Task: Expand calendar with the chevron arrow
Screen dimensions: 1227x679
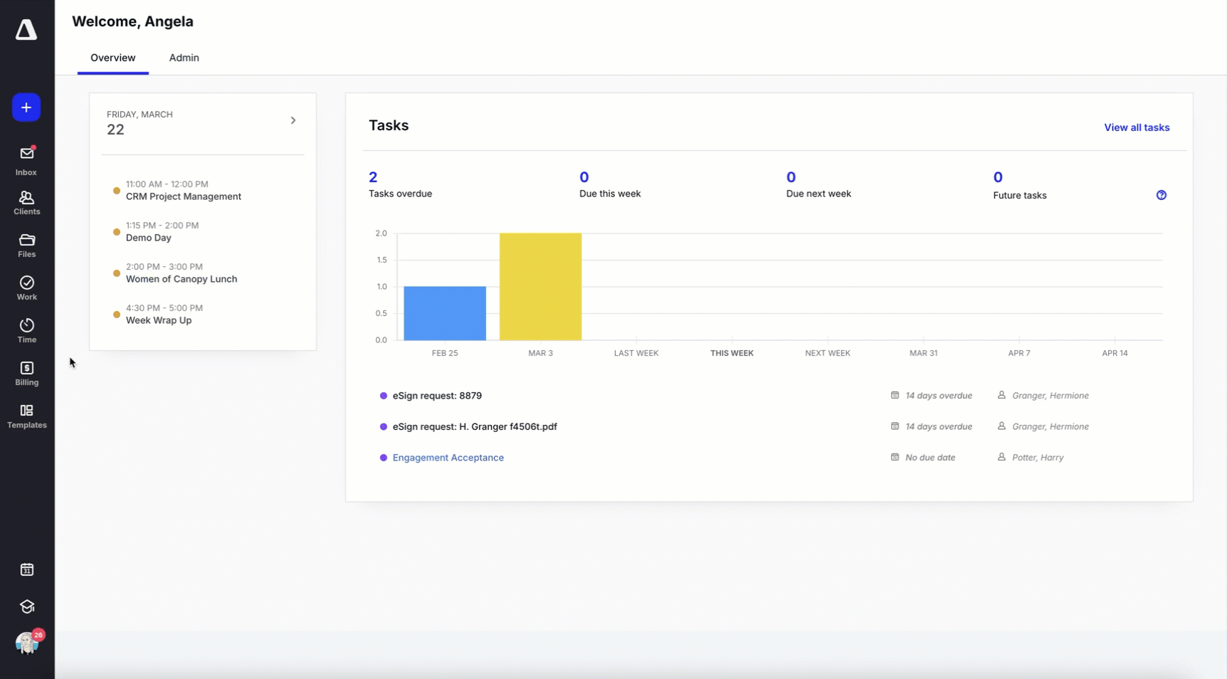Action: [293, 120]
